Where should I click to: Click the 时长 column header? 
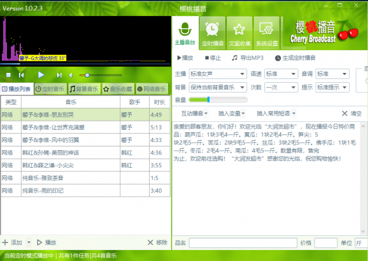159,102
